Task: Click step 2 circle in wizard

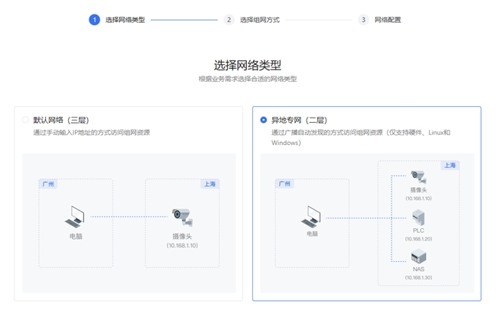Action: point(229,20)
